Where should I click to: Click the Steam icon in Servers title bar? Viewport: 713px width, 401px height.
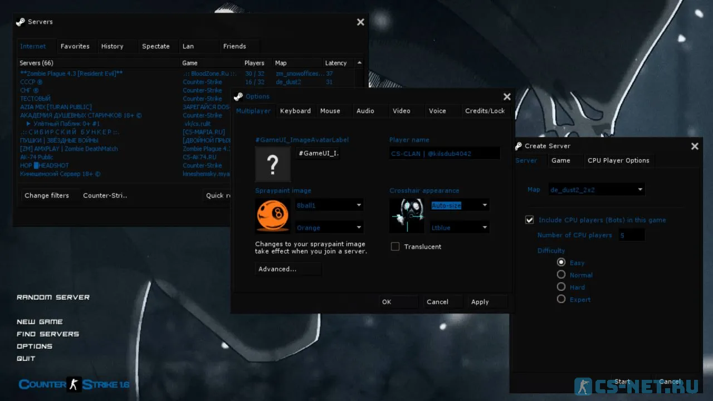pyautogui.click(x=21, y=22)
